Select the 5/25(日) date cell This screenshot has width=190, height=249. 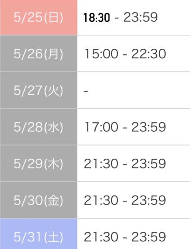point(38,17)
